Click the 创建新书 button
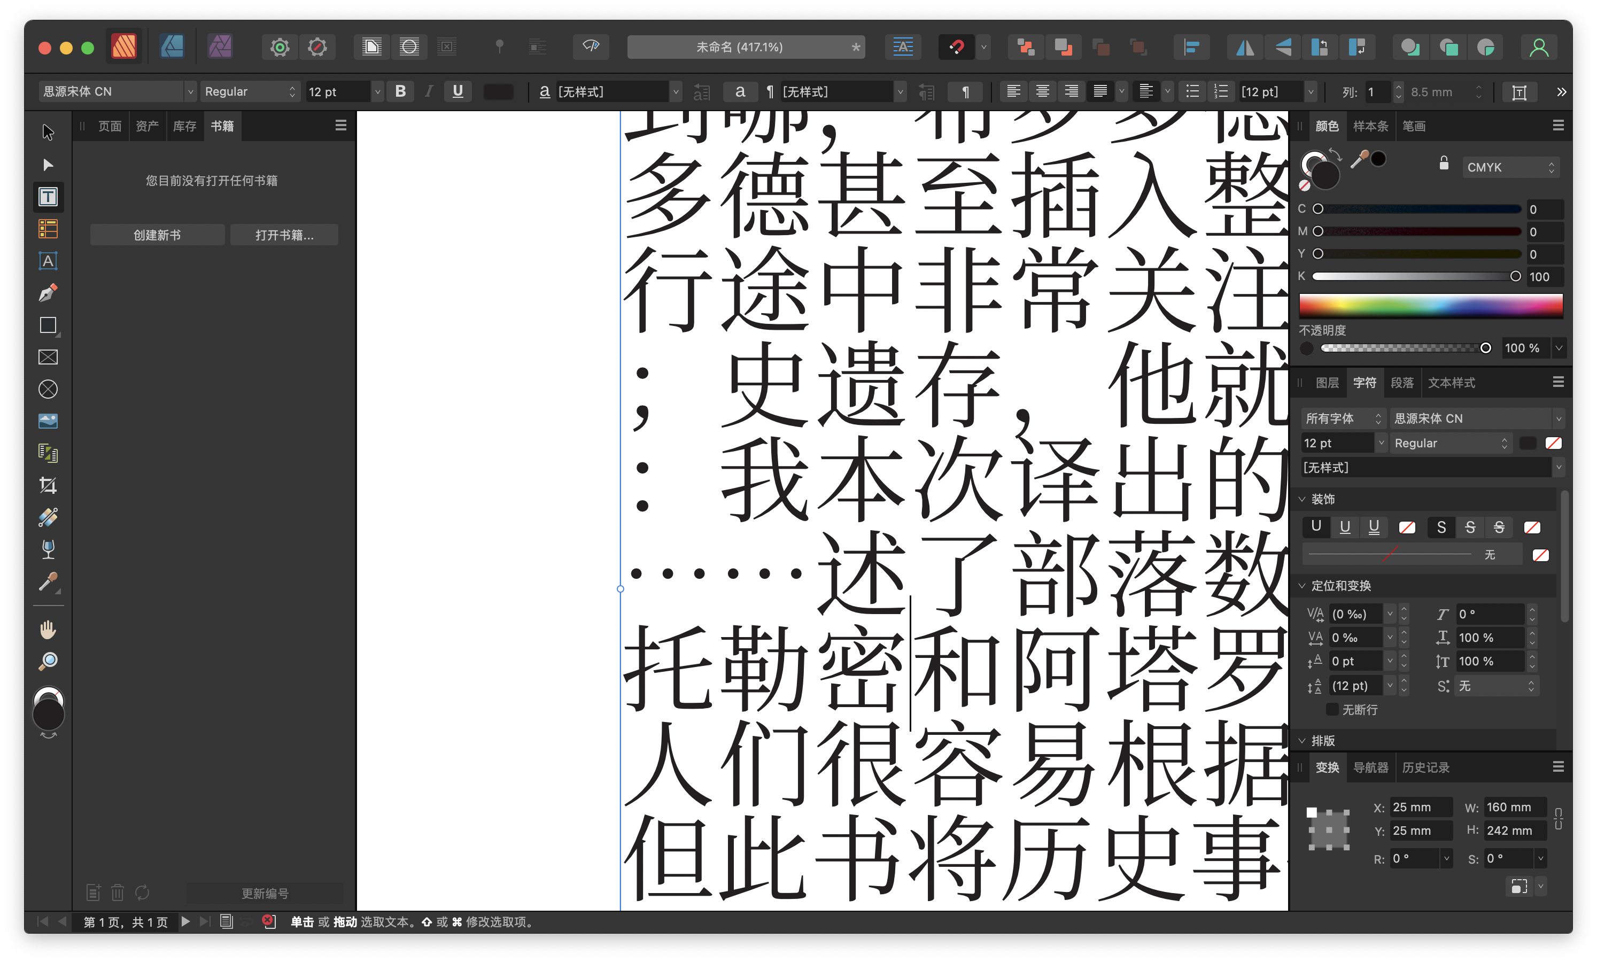Image resolution: width=1597 pixels, height=962 pixels. pos(157,235)
